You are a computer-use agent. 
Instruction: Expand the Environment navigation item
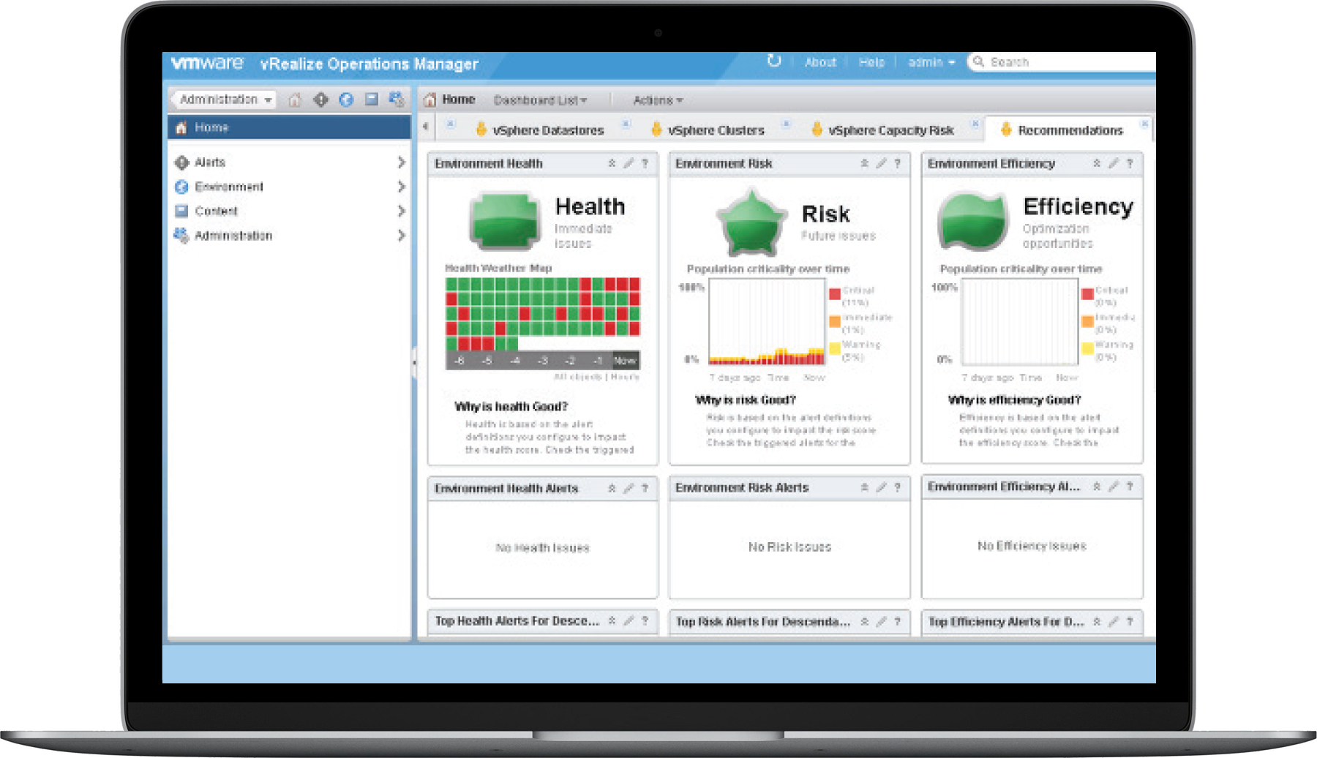click(x=401, y=187)
